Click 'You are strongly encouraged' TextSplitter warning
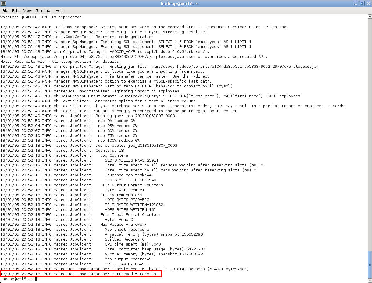 [120, 111]
